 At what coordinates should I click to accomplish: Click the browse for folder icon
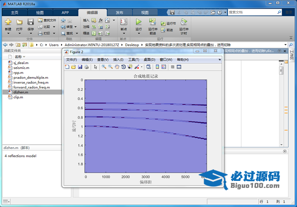click(24, 45)
